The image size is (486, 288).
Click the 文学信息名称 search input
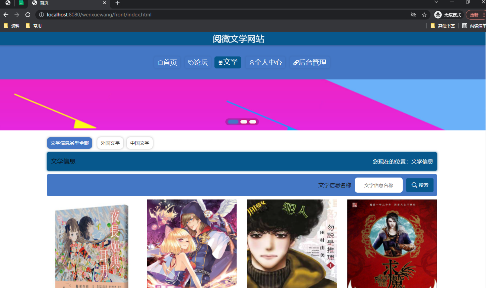pyautogui.click(x=378, y=185)
